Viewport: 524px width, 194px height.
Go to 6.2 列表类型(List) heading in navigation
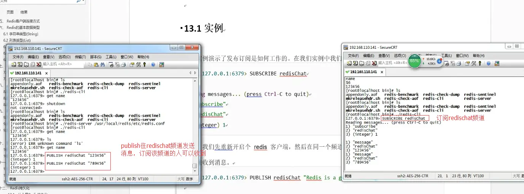[x=17, y=40]
